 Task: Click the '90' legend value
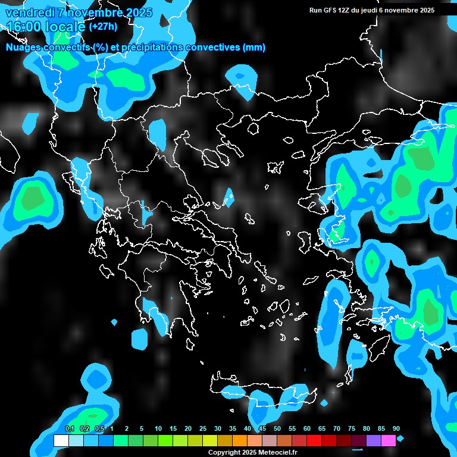(x=396, y=428)
